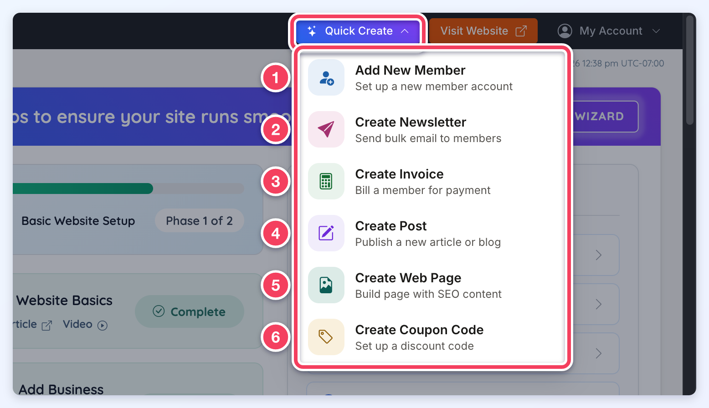Click the Create Coupon Code tag icon

pyautogui.click(x=325, y=337)
